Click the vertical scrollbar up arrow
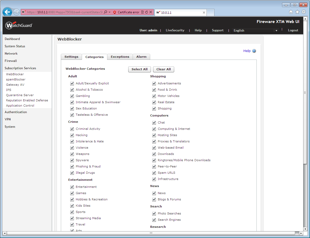This screenshot has width=310, height=238. (x=305, y=19)
